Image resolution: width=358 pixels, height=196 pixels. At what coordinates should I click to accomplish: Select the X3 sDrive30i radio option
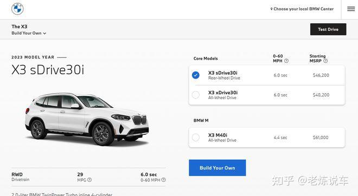coord(196,75)
